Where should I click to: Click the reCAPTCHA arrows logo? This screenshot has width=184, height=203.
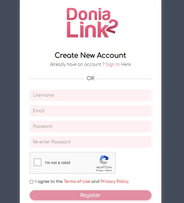tap(104, 160)
